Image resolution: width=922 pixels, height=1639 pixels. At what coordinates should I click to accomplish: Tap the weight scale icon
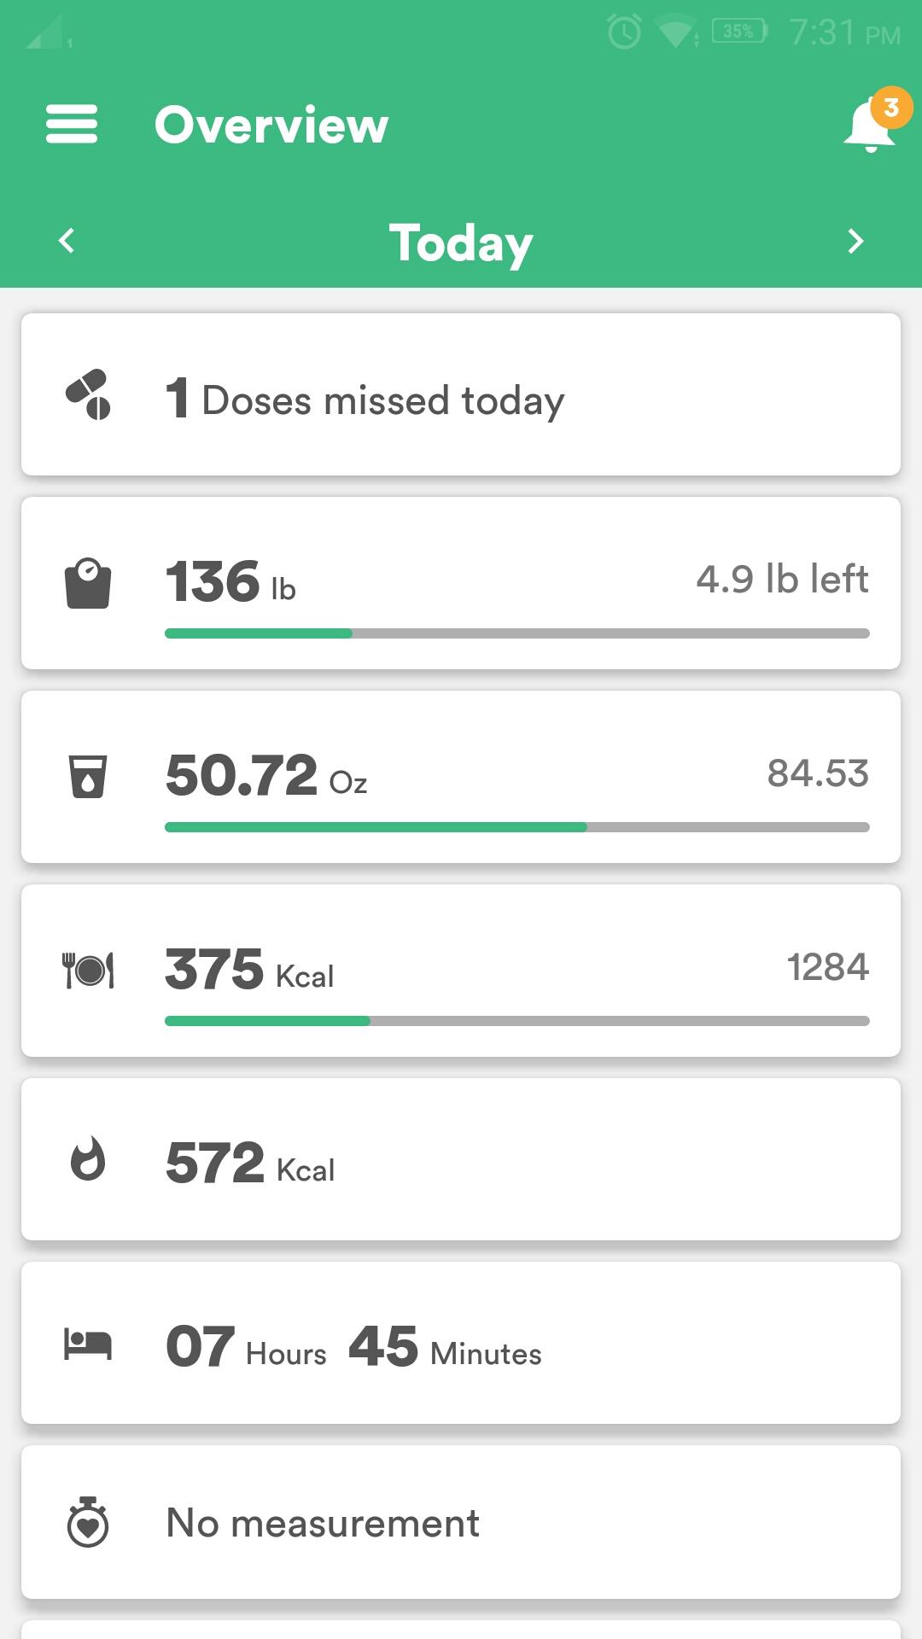pos(88,583)
